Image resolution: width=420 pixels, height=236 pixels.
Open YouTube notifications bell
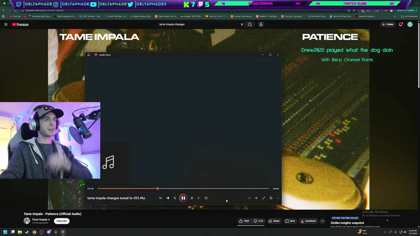[401, 24]
